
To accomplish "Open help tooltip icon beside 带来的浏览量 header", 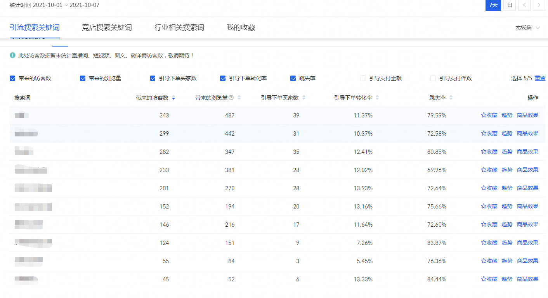I will click(231, 98).
